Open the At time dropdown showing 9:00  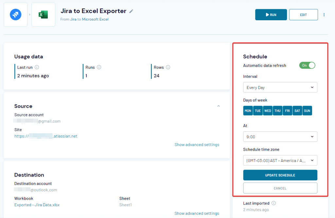280,137
